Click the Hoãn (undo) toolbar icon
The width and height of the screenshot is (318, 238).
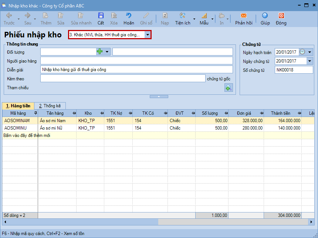coord(129,16)
